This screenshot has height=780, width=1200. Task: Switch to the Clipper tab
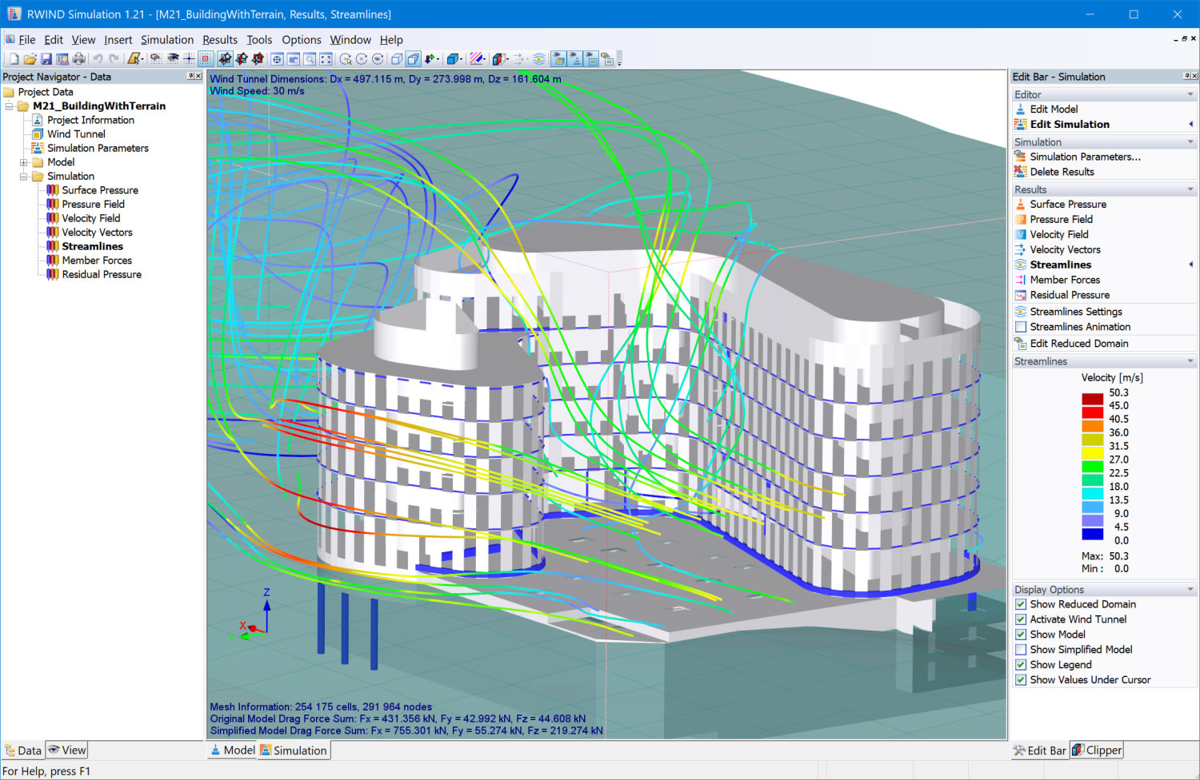coord(1097,750)
